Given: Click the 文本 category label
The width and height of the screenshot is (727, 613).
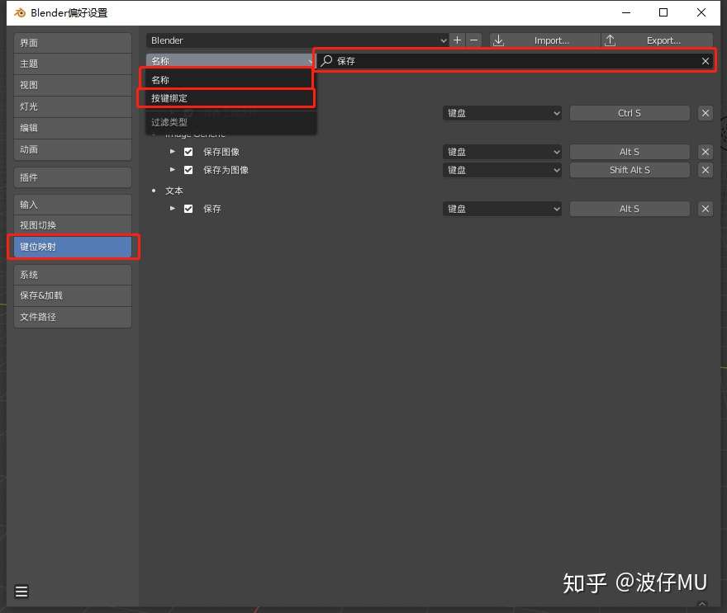Looking at the screenshot, I should (174, 191).
